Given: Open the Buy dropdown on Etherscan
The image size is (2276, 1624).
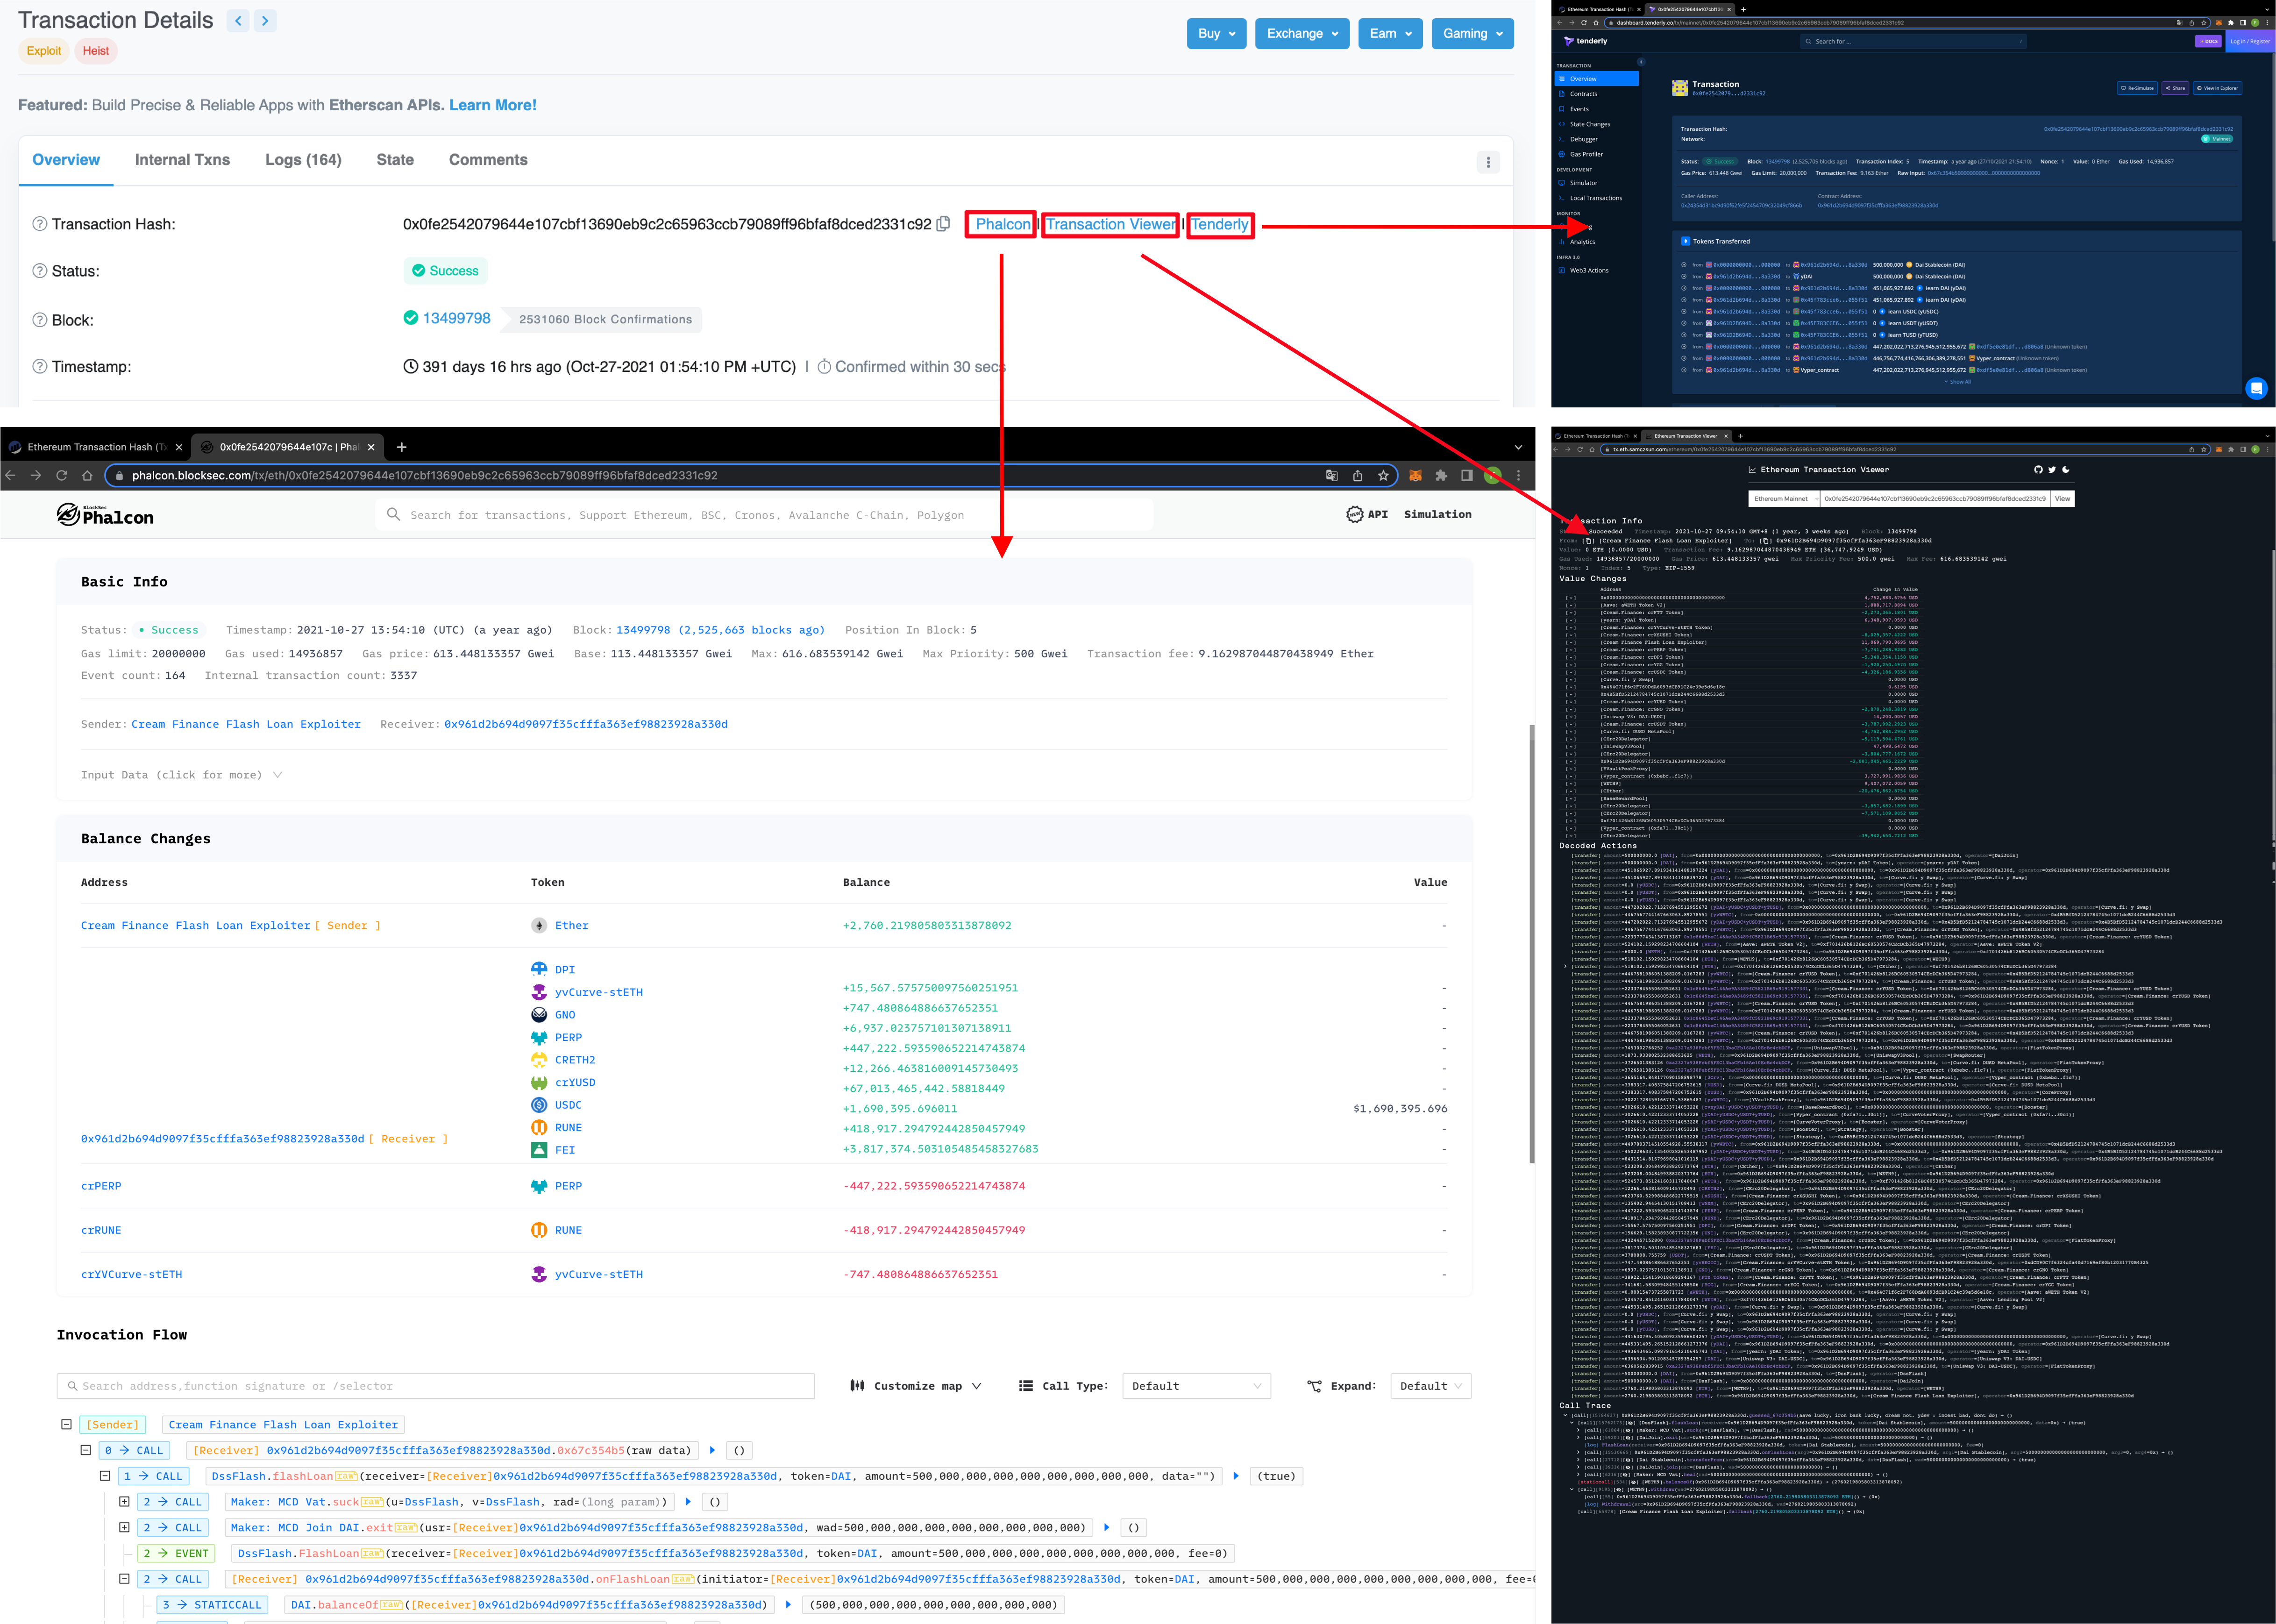Looking at the screenshot, I should click(1217, 33).
